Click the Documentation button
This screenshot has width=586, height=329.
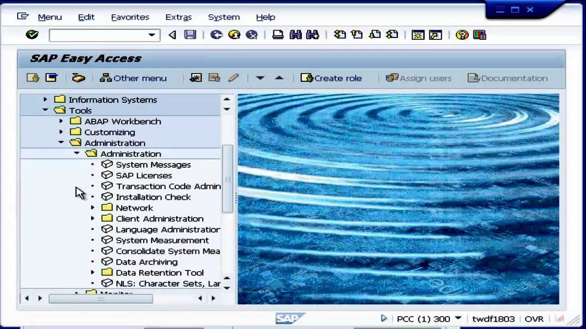tap(508, 78)
